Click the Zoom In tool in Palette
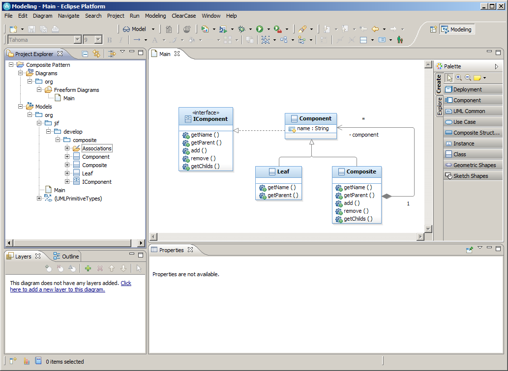508x371 pixels. [x=458, y=78]
